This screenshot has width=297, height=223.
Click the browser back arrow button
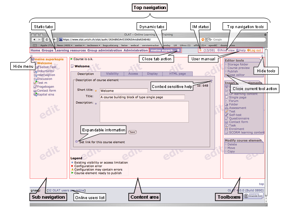34,40
